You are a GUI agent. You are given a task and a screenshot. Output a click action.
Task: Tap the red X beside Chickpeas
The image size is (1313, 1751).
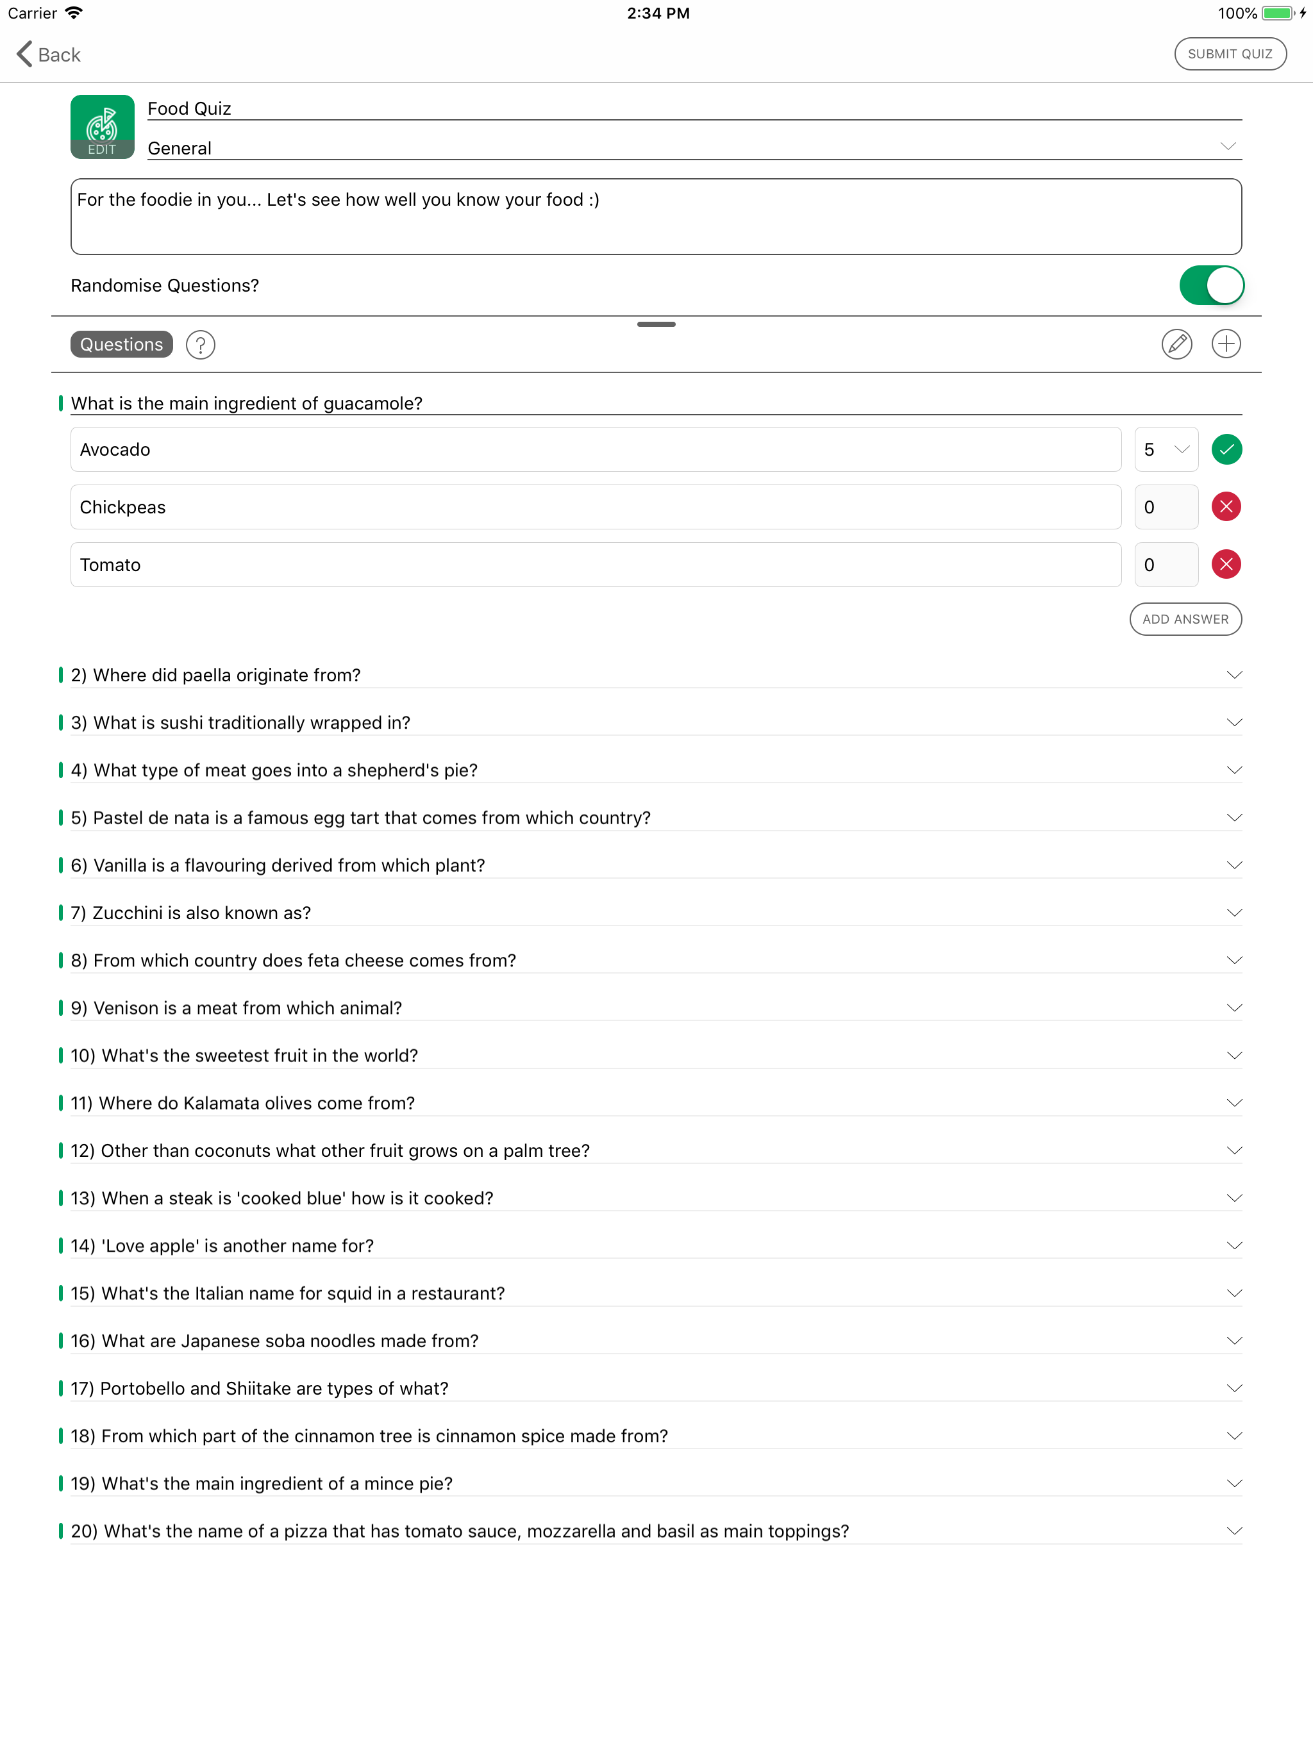point(1226,508)
